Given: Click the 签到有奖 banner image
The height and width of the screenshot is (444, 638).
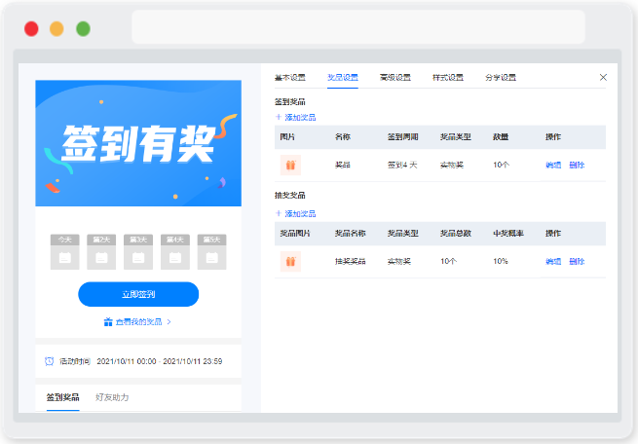Looking at the screenshot, I should pyautogui.click(x=138, y=143).
